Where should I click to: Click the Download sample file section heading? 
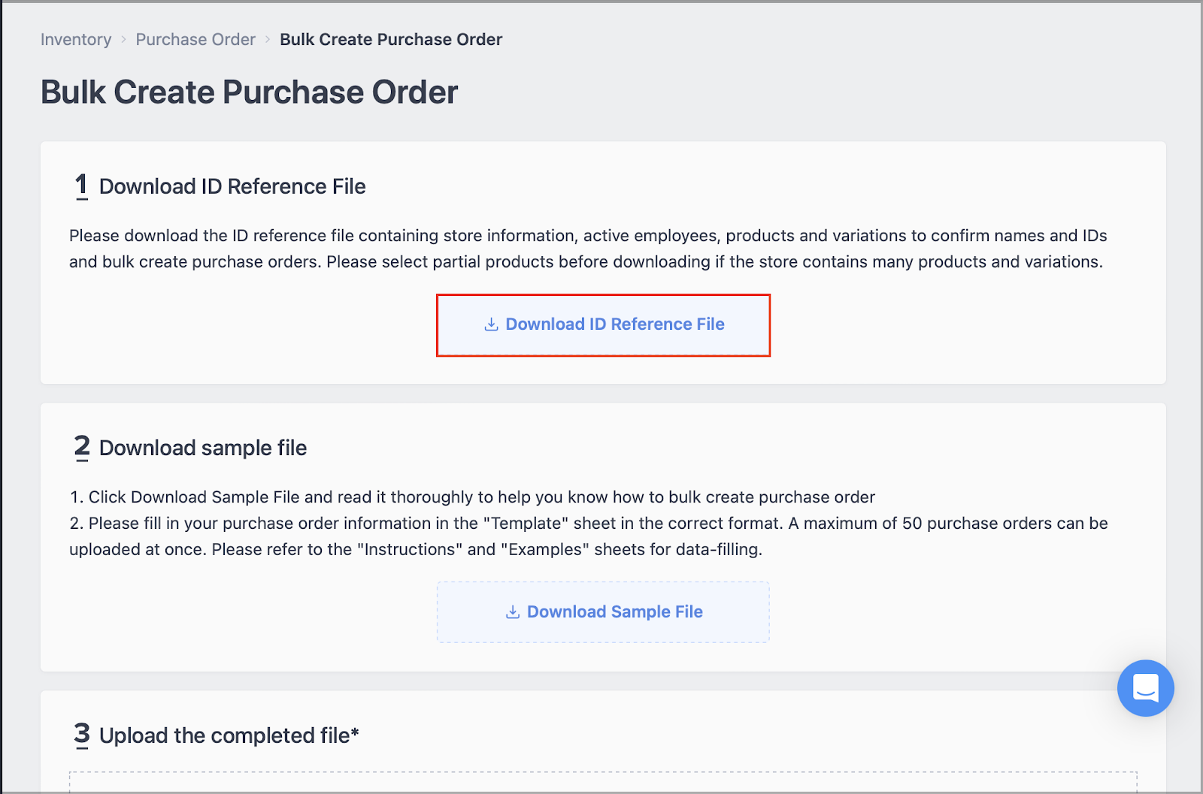(203, 447)
